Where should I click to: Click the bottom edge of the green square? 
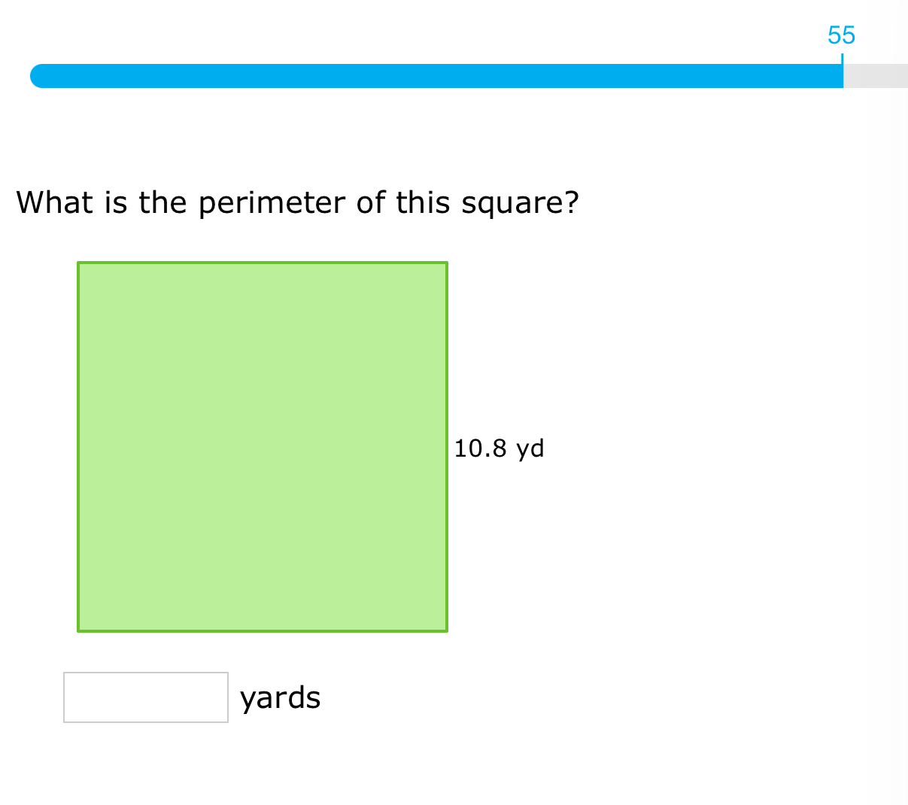tap(263, 630)
